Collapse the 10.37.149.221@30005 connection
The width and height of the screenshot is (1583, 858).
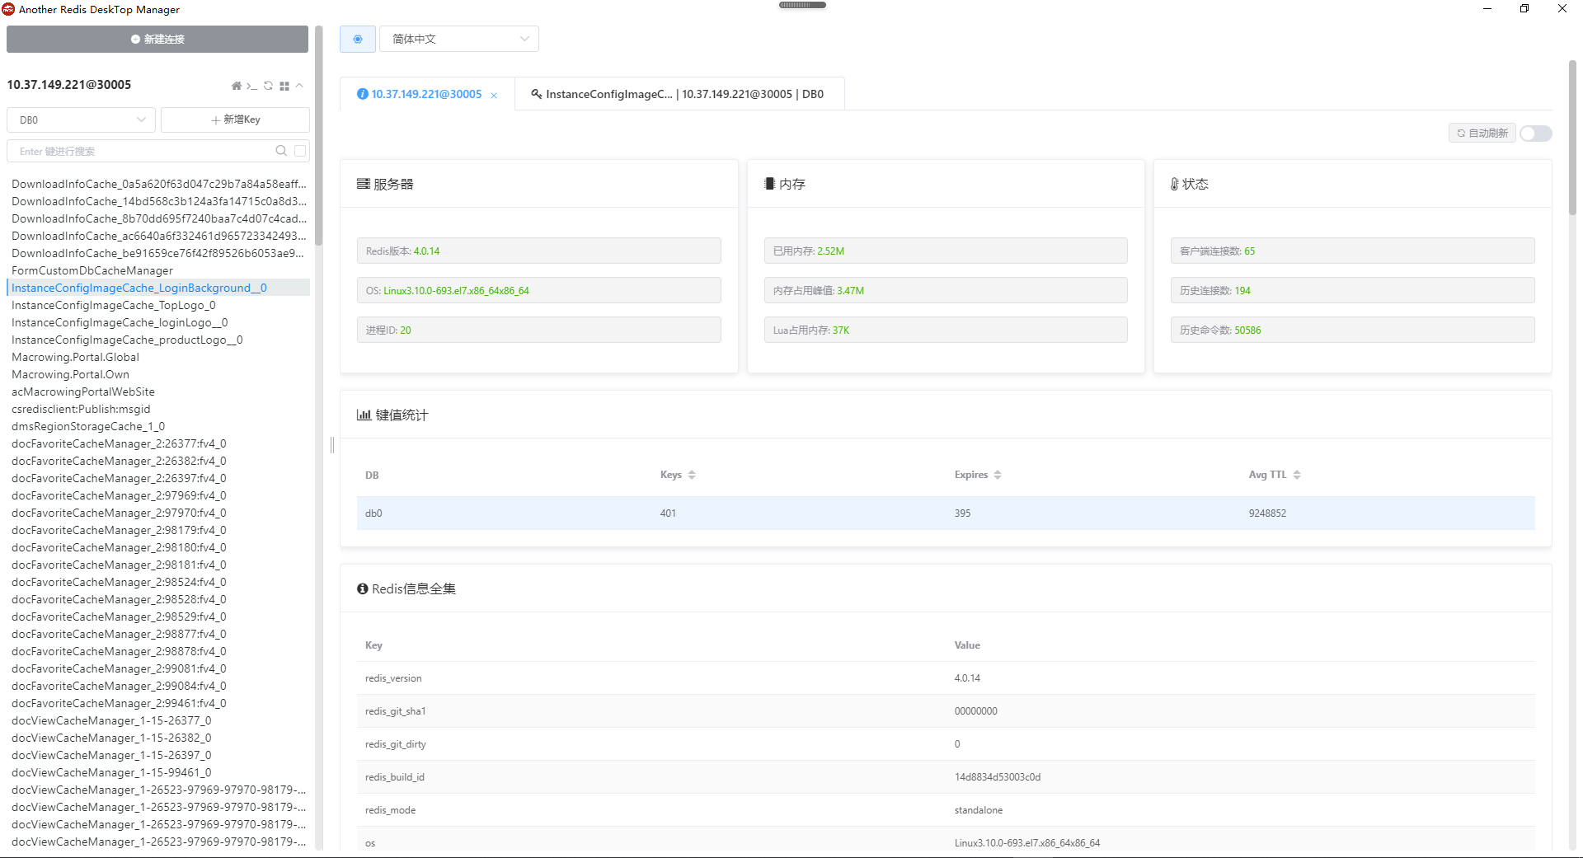(x=300, y=86)
